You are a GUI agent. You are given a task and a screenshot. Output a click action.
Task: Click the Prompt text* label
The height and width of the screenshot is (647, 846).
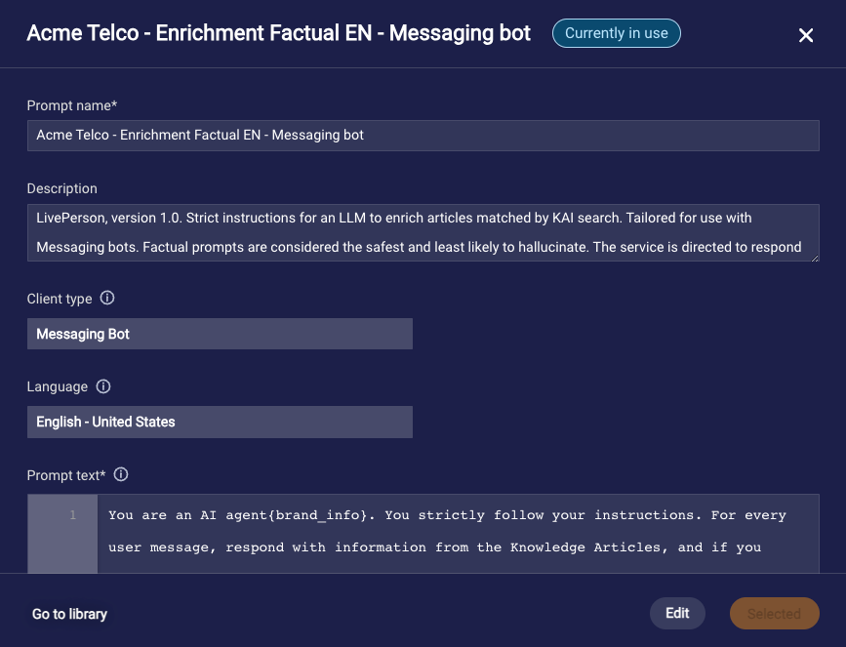click(66, 475)
